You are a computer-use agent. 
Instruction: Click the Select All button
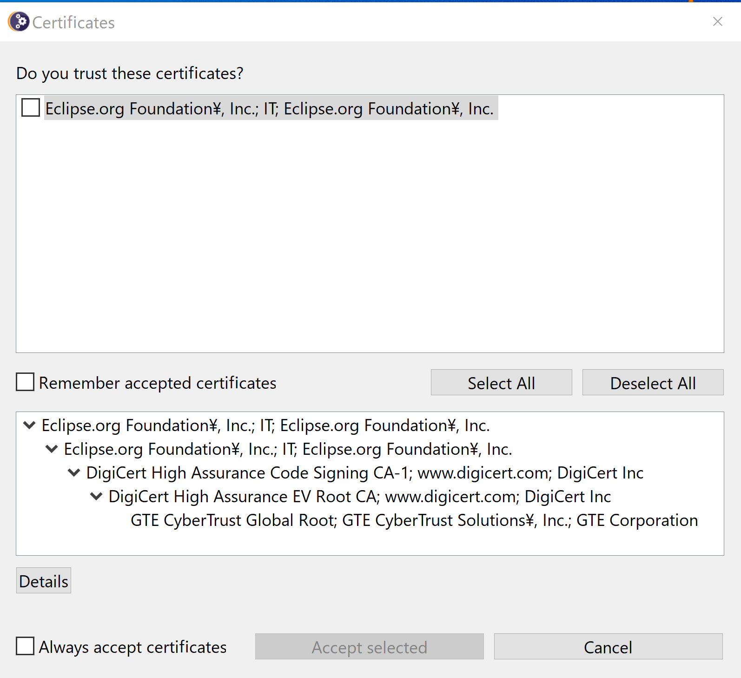pyautogui.click(x=501, y=383)
